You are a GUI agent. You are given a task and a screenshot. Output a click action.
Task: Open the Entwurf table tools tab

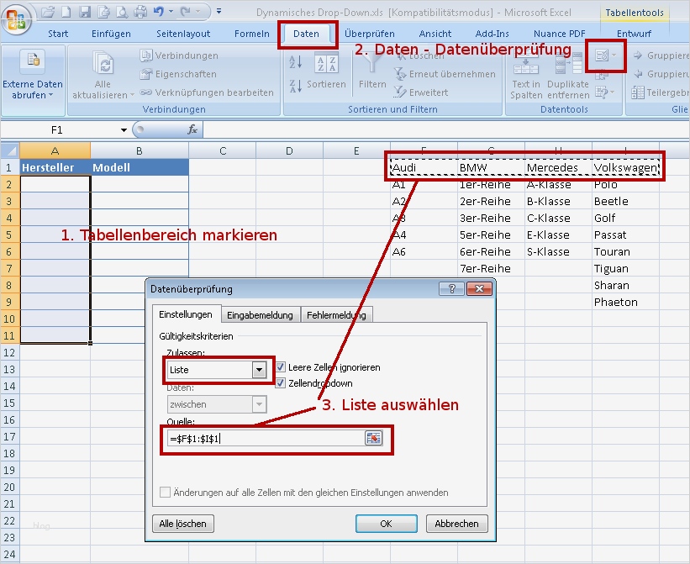(634, 34)
